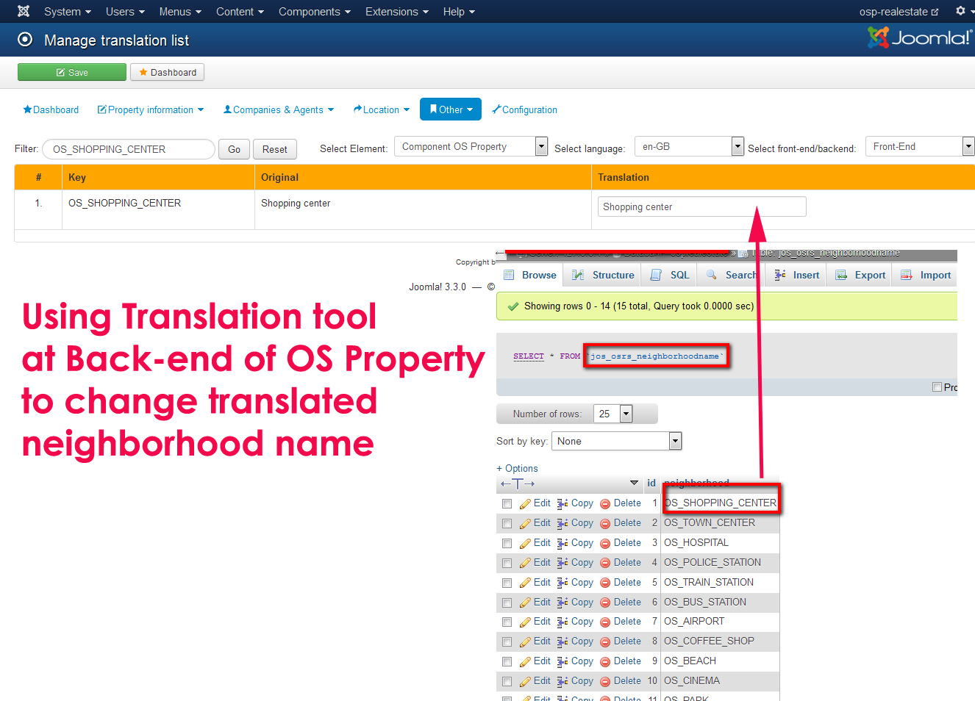Expand the + Options link

point(517,468)
